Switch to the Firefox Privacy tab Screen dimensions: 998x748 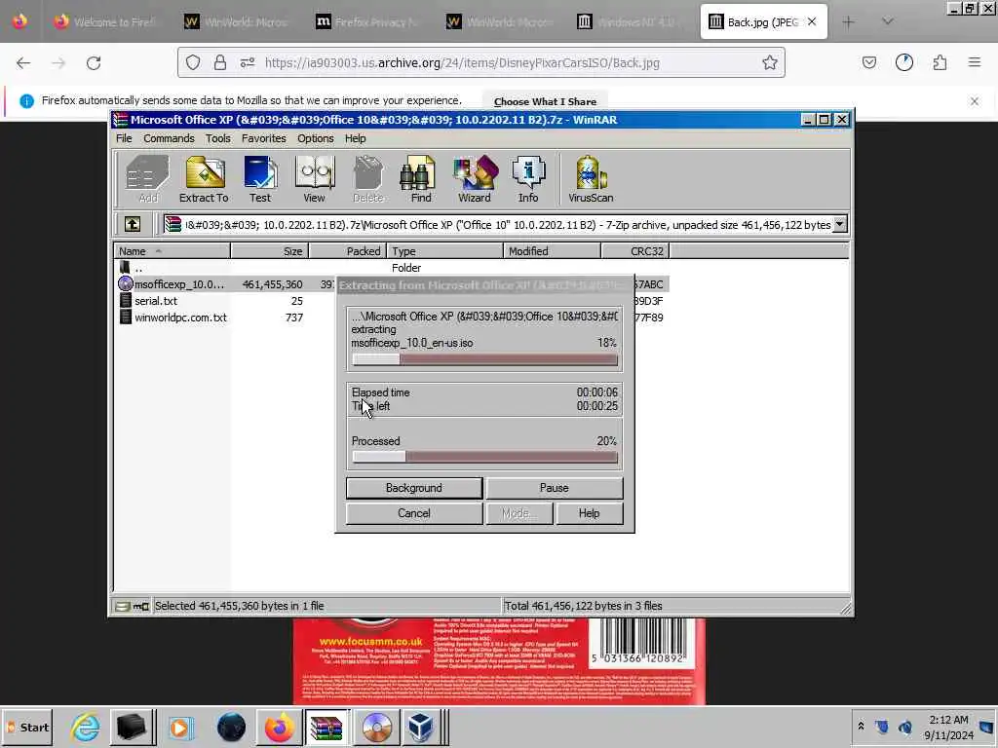coord(369,22)
